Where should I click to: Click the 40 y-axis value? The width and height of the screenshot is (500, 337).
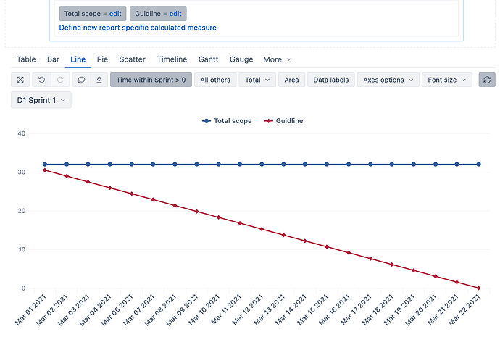point(21,133)
